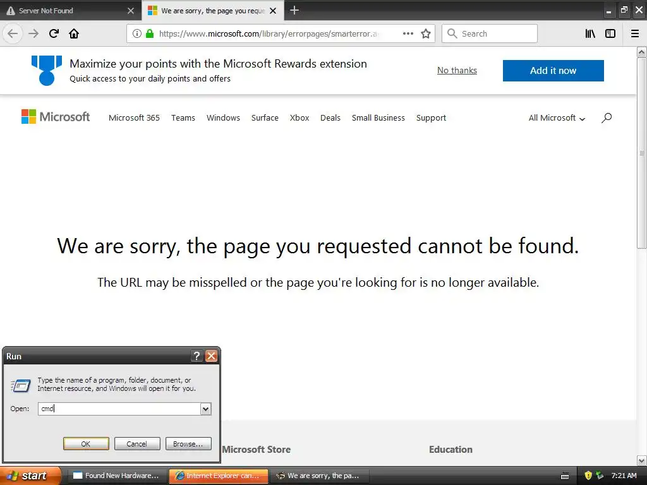This screenshot has height=485, width=647.
Task: Expand the All Microsoft dropdown
Action: (557, 118)
